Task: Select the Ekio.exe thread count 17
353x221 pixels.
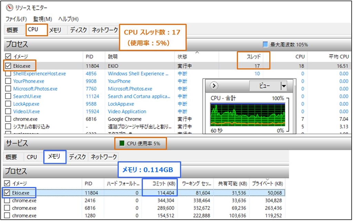Action: 257,66
